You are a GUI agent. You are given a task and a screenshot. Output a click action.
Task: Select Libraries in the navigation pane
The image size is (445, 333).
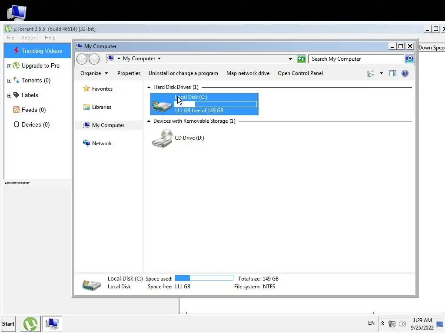[102, 107]
